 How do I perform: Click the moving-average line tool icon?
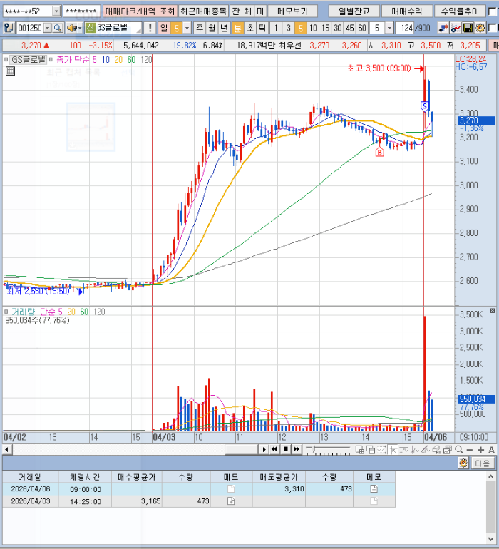403,450
